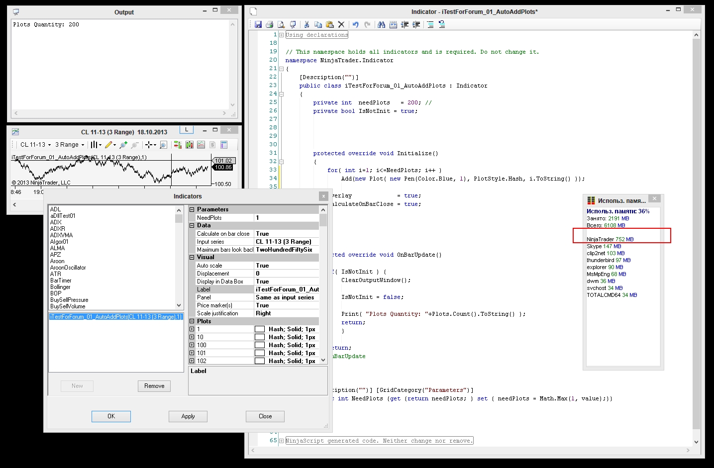Cut selected code with the scissors icon

(x=306, y=24)
